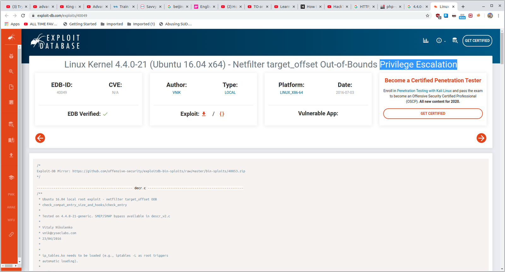This screenshot has height=272, width=505.
Task: Open author VNIK link
Action: pos(177,92)
